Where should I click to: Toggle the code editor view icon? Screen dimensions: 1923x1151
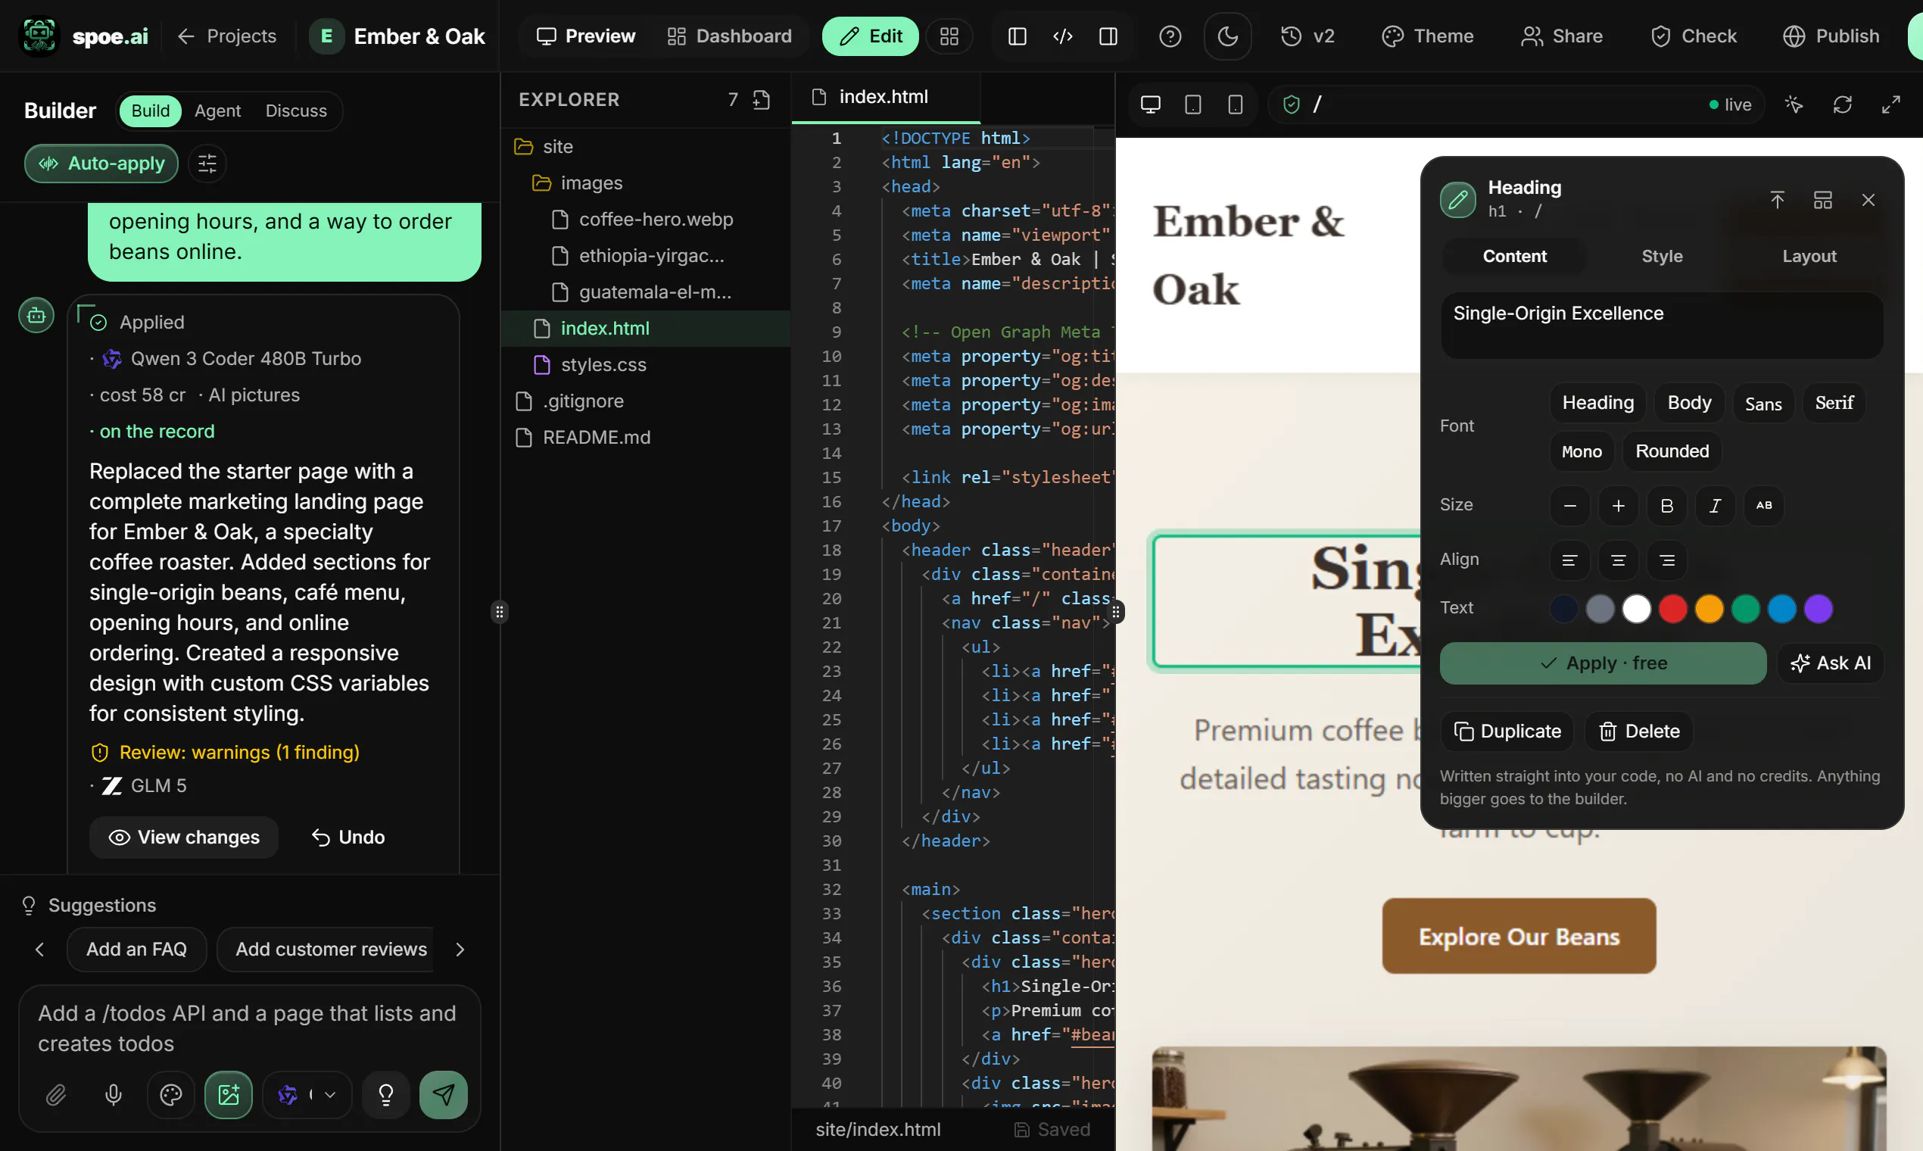[1062, 36]
